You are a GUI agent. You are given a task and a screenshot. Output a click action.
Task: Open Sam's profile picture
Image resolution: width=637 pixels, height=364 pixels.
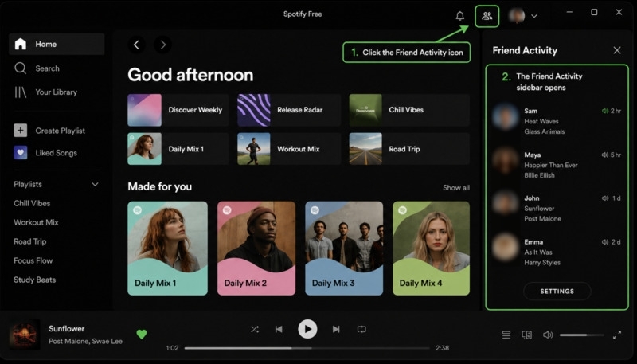506,116
